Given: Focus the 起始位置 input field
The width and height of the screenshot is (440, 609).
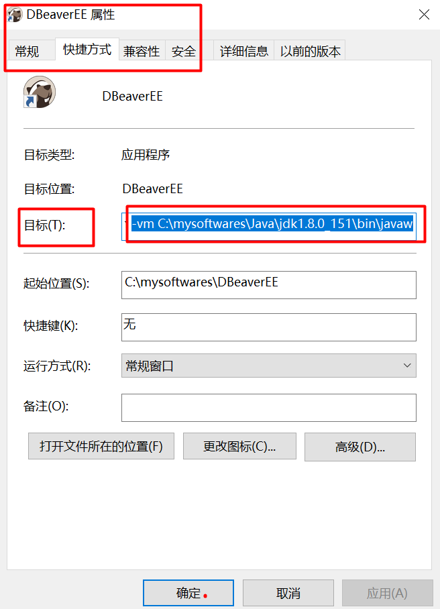Looking at the screenshot, I should tap(269, 285).
